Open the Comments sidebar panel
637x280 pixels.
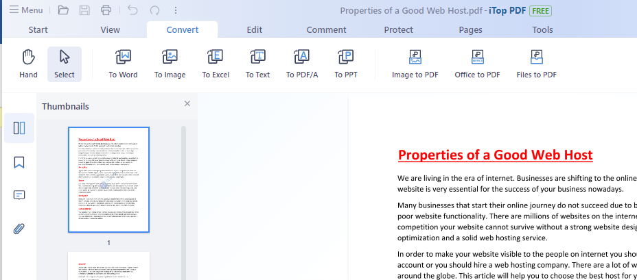pyautogui.click(x=19, y=195)
